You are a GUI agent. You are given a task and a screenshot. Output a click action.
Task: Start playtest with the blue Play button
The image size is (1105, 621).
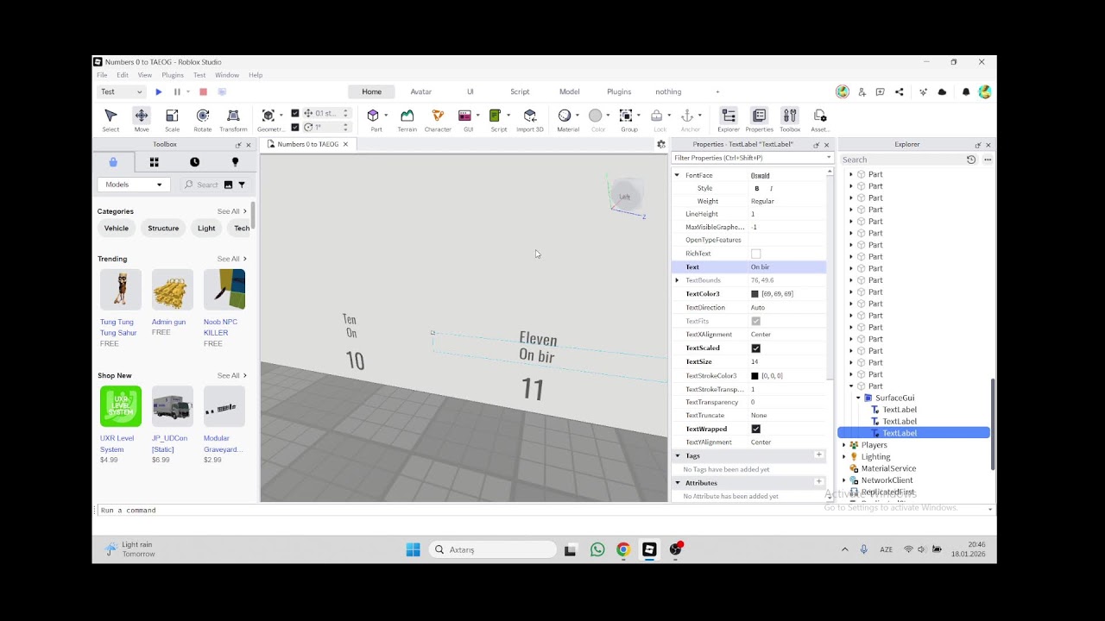coord(158,91)
